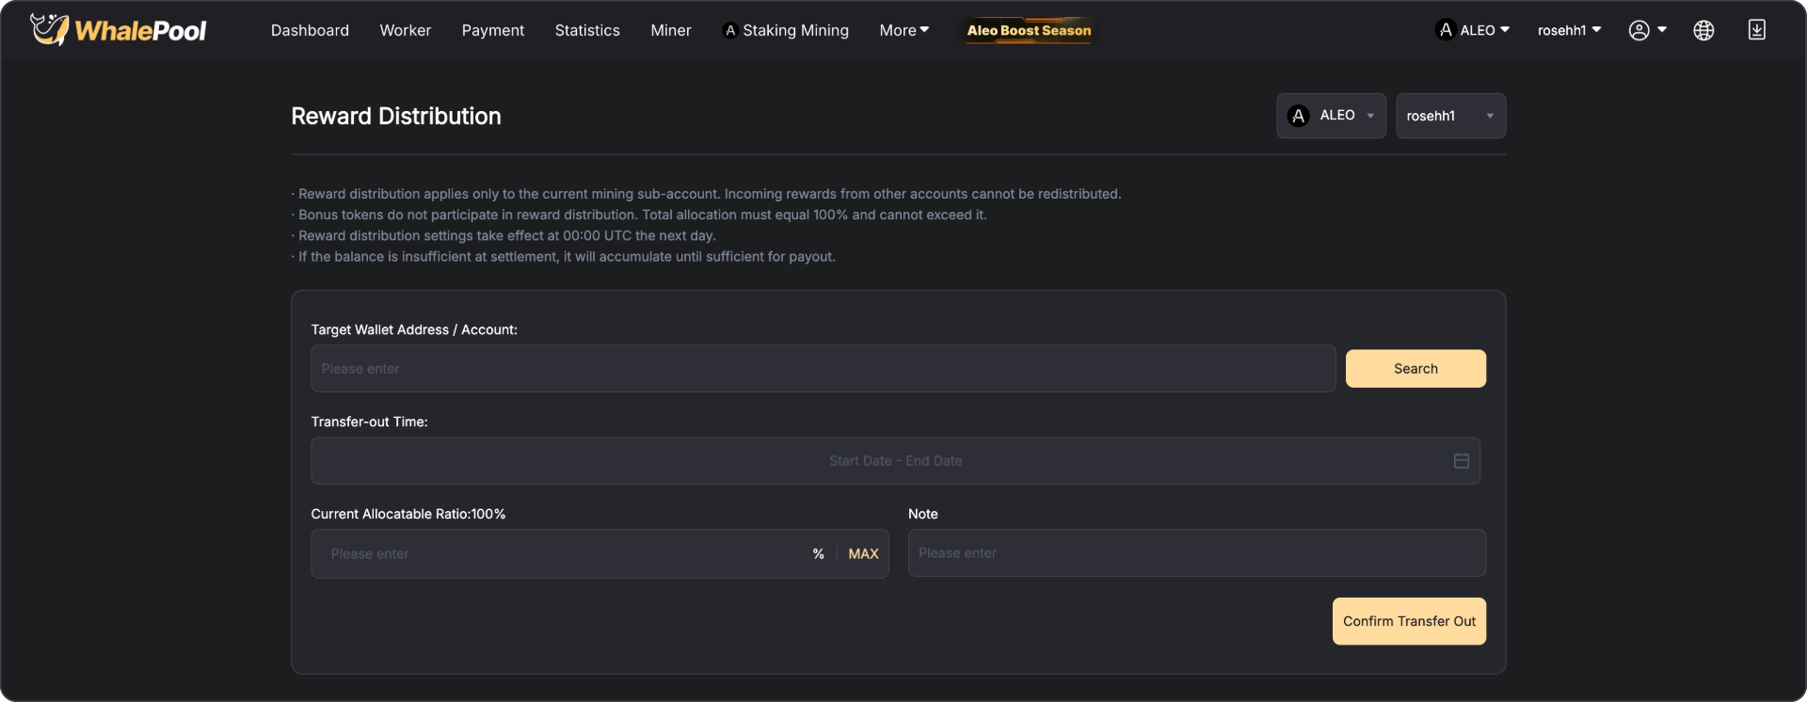Focus the Target Wallet Address field
Viewport: 1807px width, 702px height.
tap(823, 369)
